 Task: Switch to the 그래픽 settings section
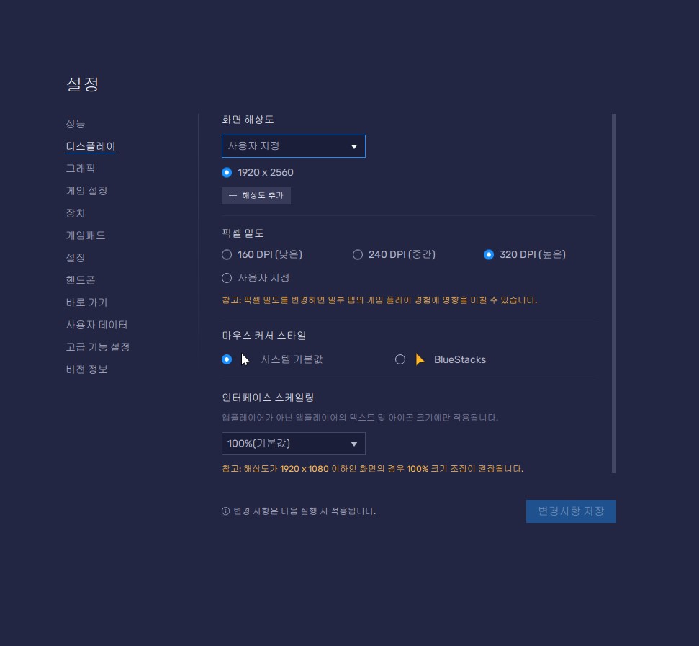tap(80, 169)
